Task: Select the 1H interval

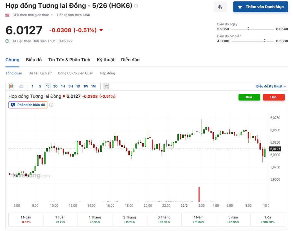Action: click(x=63, y=86)
